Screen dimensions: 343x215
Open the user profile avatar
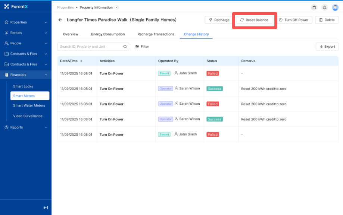pyautogui.click(x=335, y=7)
